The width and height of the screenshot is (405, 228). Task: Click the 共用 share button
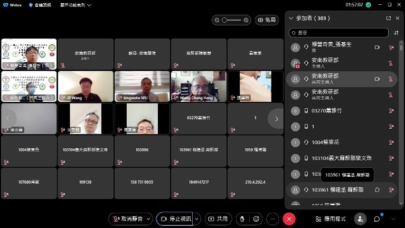pos(218,218)
